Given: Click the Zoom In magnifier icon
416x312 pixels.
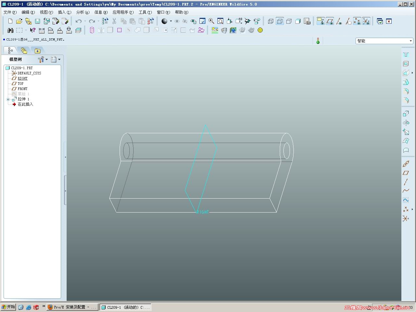Looking at the screenshot, I should (x=211, y=21).
